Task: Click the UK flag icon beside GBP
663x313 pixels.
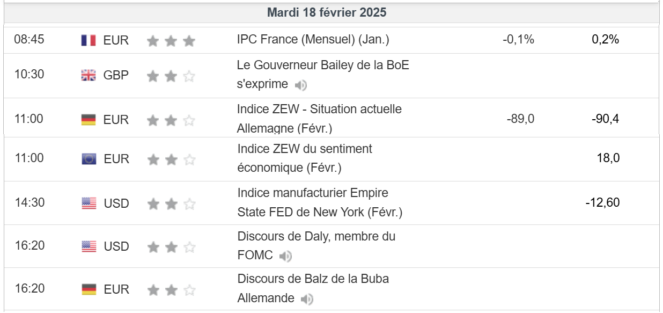Action: (89, 75)
